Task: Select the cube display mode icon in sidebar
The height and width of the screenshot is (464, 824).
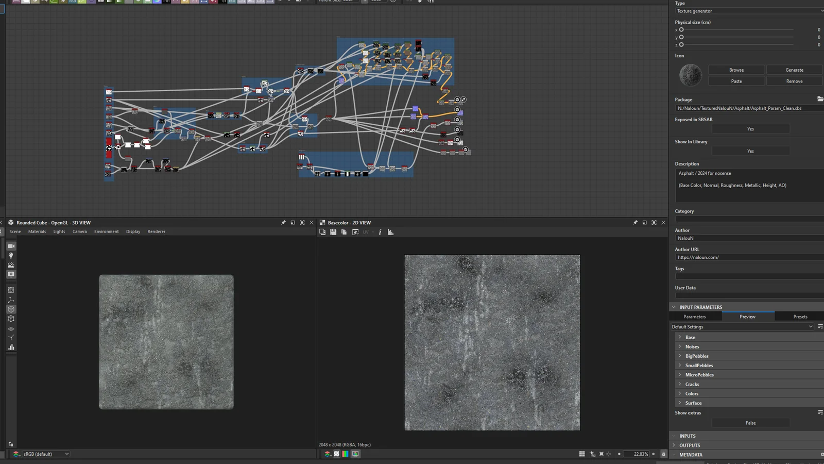Action: (11, 309)
